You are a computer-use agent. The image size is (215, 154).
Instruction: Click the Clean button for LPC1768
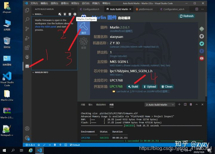167,87
